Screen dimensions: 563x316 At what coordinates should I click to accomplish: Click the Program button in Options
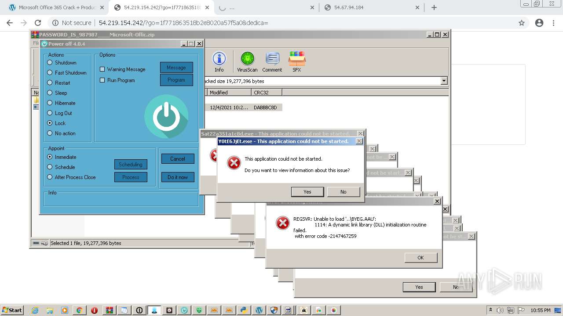(x=176, y=80)
